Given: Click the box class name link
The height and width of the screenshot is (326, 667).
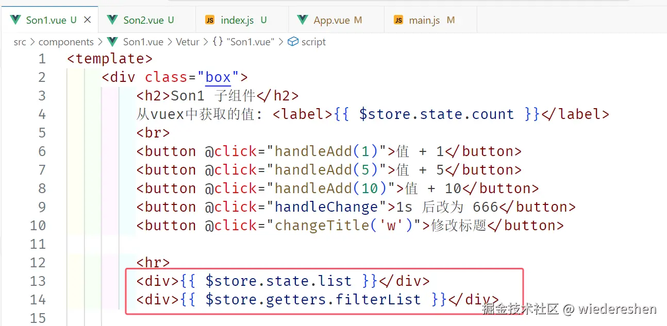Looking at the screenshot, I should click(218, 77).
